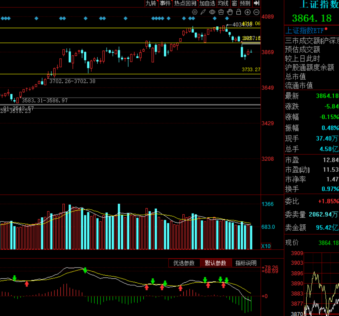Click 加自选 to add to watchlist
339x316 pixels.
click(x=207, y=3)
